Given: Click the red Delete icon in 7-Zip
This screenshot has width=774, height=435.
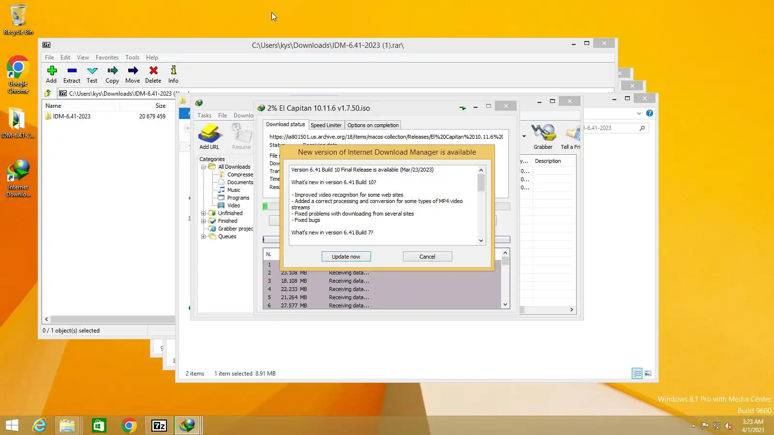Looking at the screenshot, I should 153,74.
